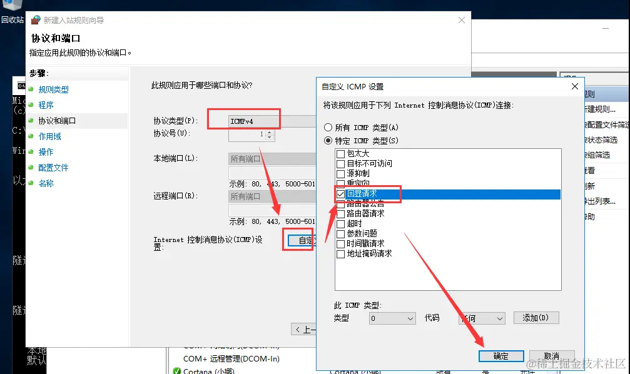This screenshot has width=630, height=374.
Task: Click 导出列表 in the actions pane
Action: pyautogui.click(x=600, y=201)
